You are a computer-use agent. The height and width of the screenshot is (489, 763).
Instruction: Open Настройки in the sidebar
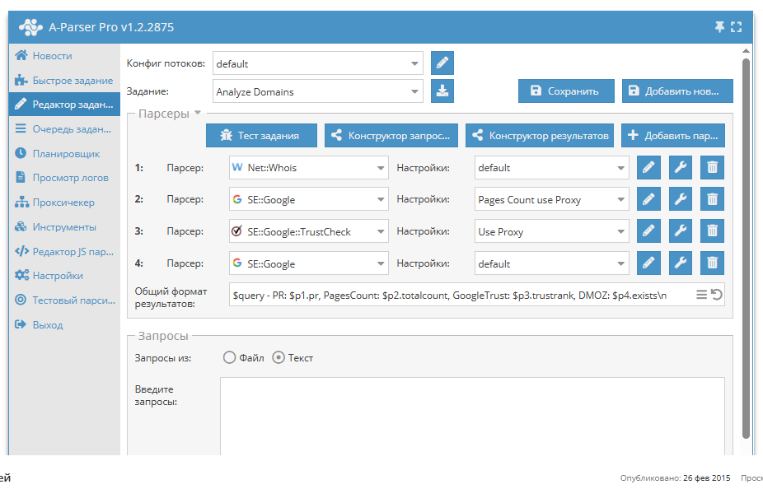(x=64, y=276)
